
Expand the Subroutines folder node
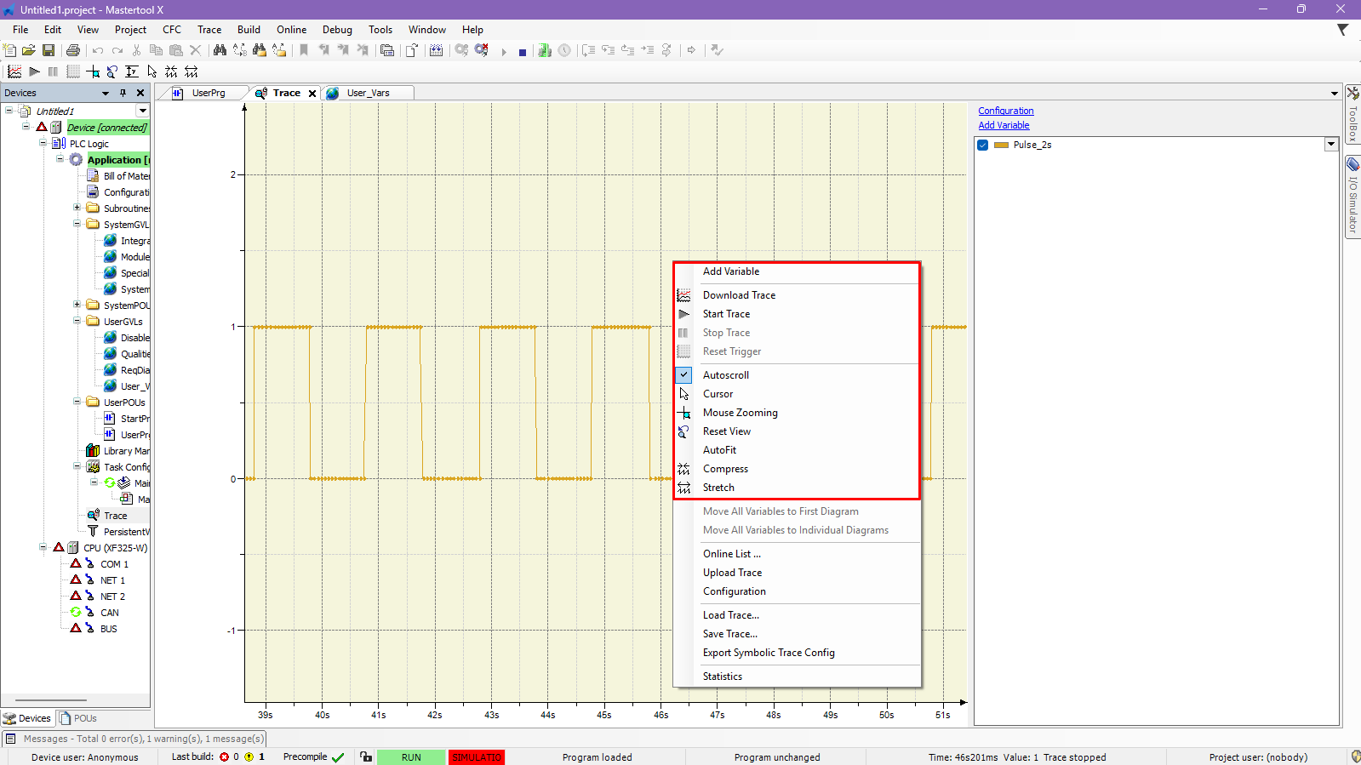pyautogui.click(x=77, y=208)
